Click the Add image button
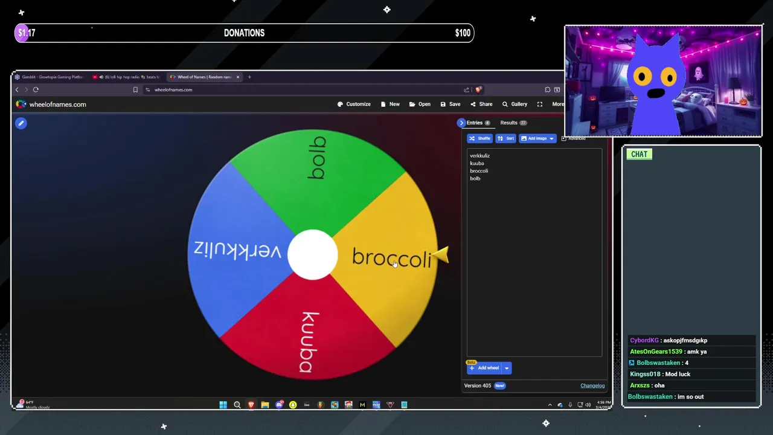The image size is (773, 435). [533, 138]
